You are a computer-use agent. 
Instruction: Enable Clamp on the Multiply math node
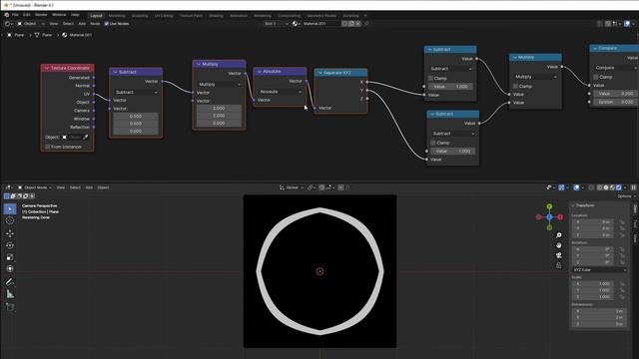515,87
